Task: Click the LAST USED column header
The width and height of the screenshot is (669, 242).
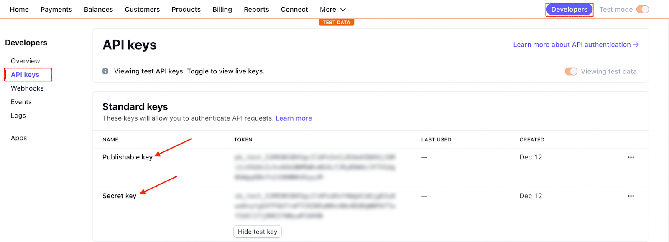Action: tap(436, 140)
